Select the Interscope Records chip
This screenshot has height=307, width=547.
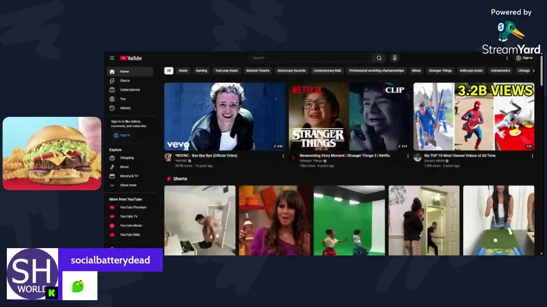coord(291,71)
